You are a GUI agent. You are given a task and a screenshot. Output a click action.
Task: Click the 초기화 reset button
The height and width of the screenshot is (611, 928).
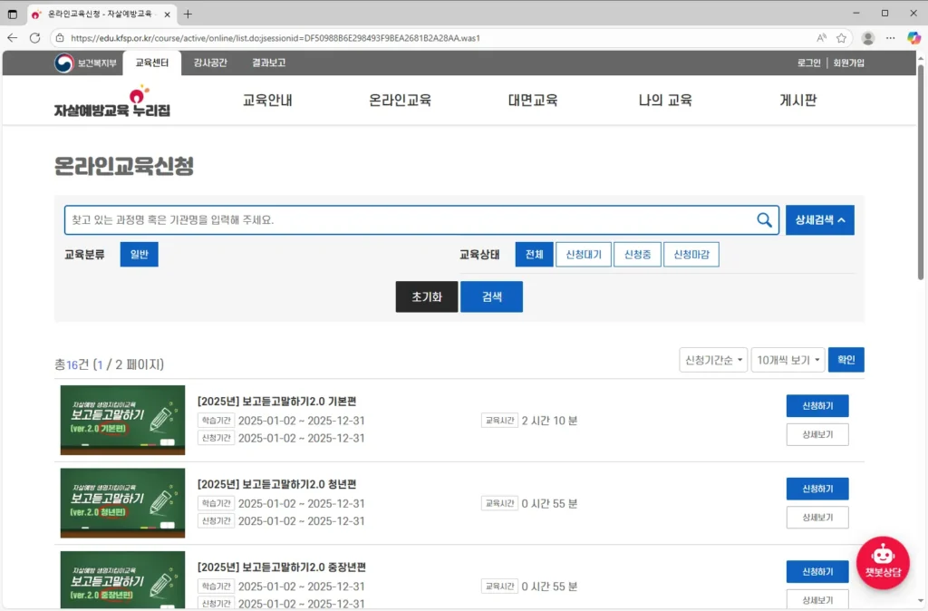(426, 296)
